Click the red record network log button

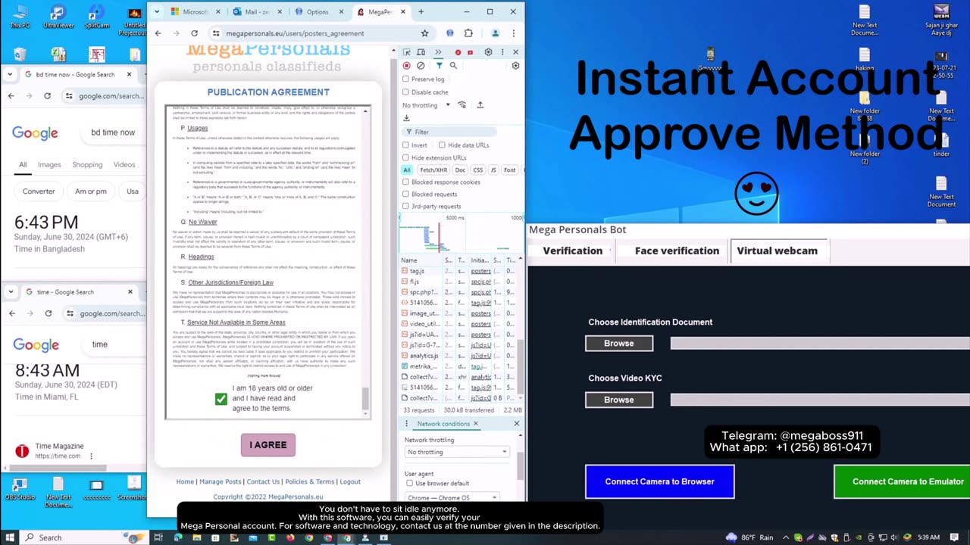pos(407,66)
